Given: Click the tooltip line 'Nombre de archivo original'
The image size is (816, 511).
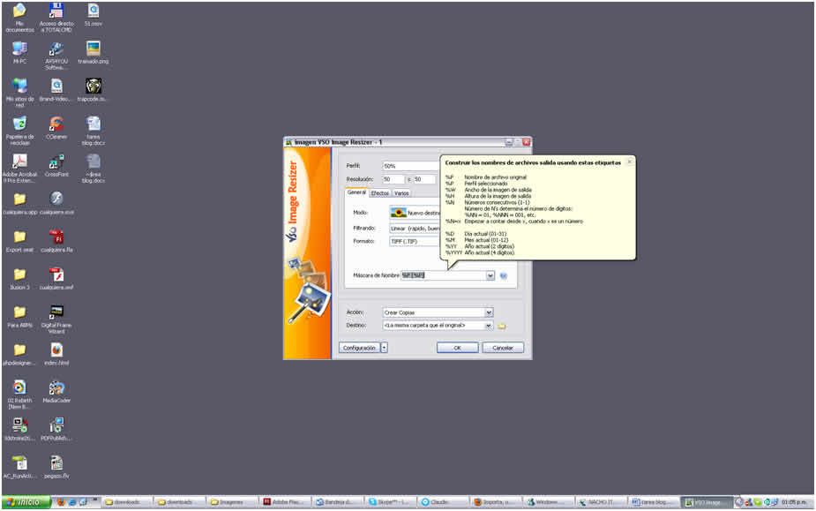Looking at the screenshot, I should 495,177.
